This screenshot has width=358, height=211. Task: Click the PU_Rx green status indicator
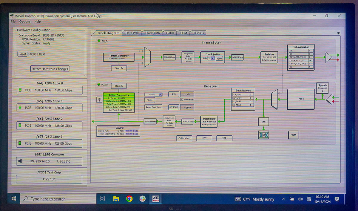tap(99, 85)
